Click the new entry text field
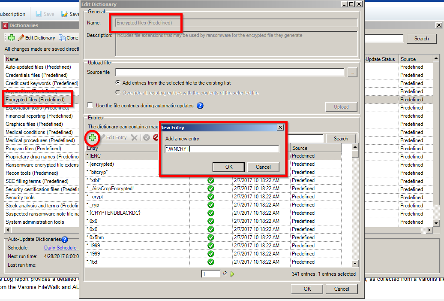This screenshot has height=301, width=444. click(x=222, y=149)
